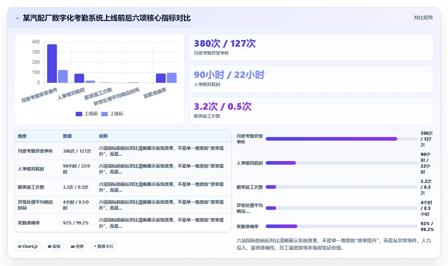Select the 进度 tag chip
Viewport: 448px width, 266px height.
coord(77,246)
